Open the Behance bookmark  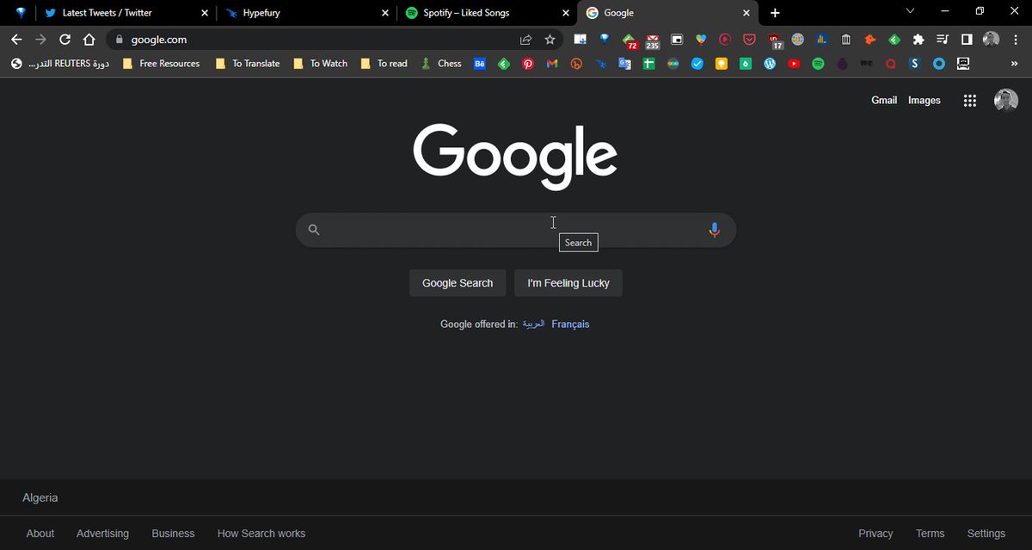(480, 64)
